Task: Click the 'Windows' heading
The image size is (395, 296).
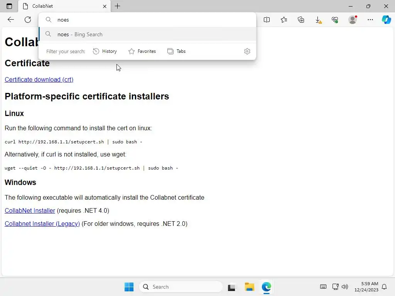Action: click(x=20, y=182)
